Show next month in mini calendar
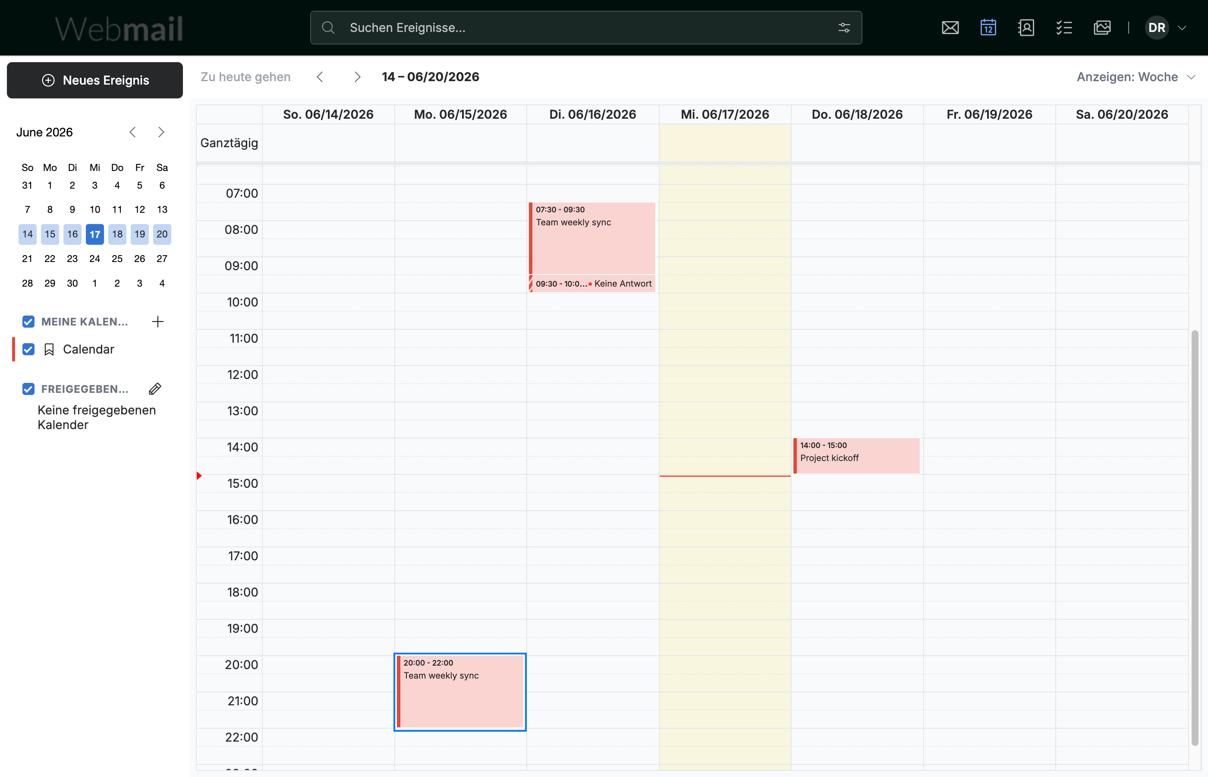Image resolution: width=1208 pixels, height=777 pixels. click(161, 132)
